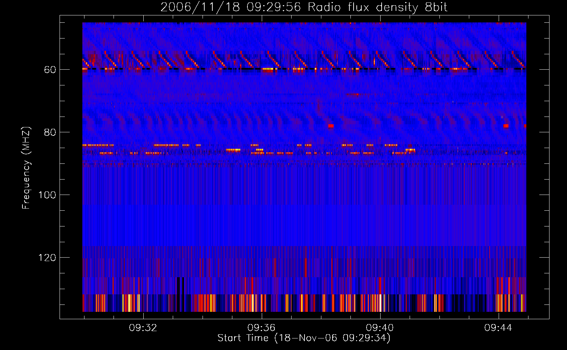The height and width of the screenshot is (350, 567).
Task: Click the 09:44 time tick label
Action: point(498,328)
